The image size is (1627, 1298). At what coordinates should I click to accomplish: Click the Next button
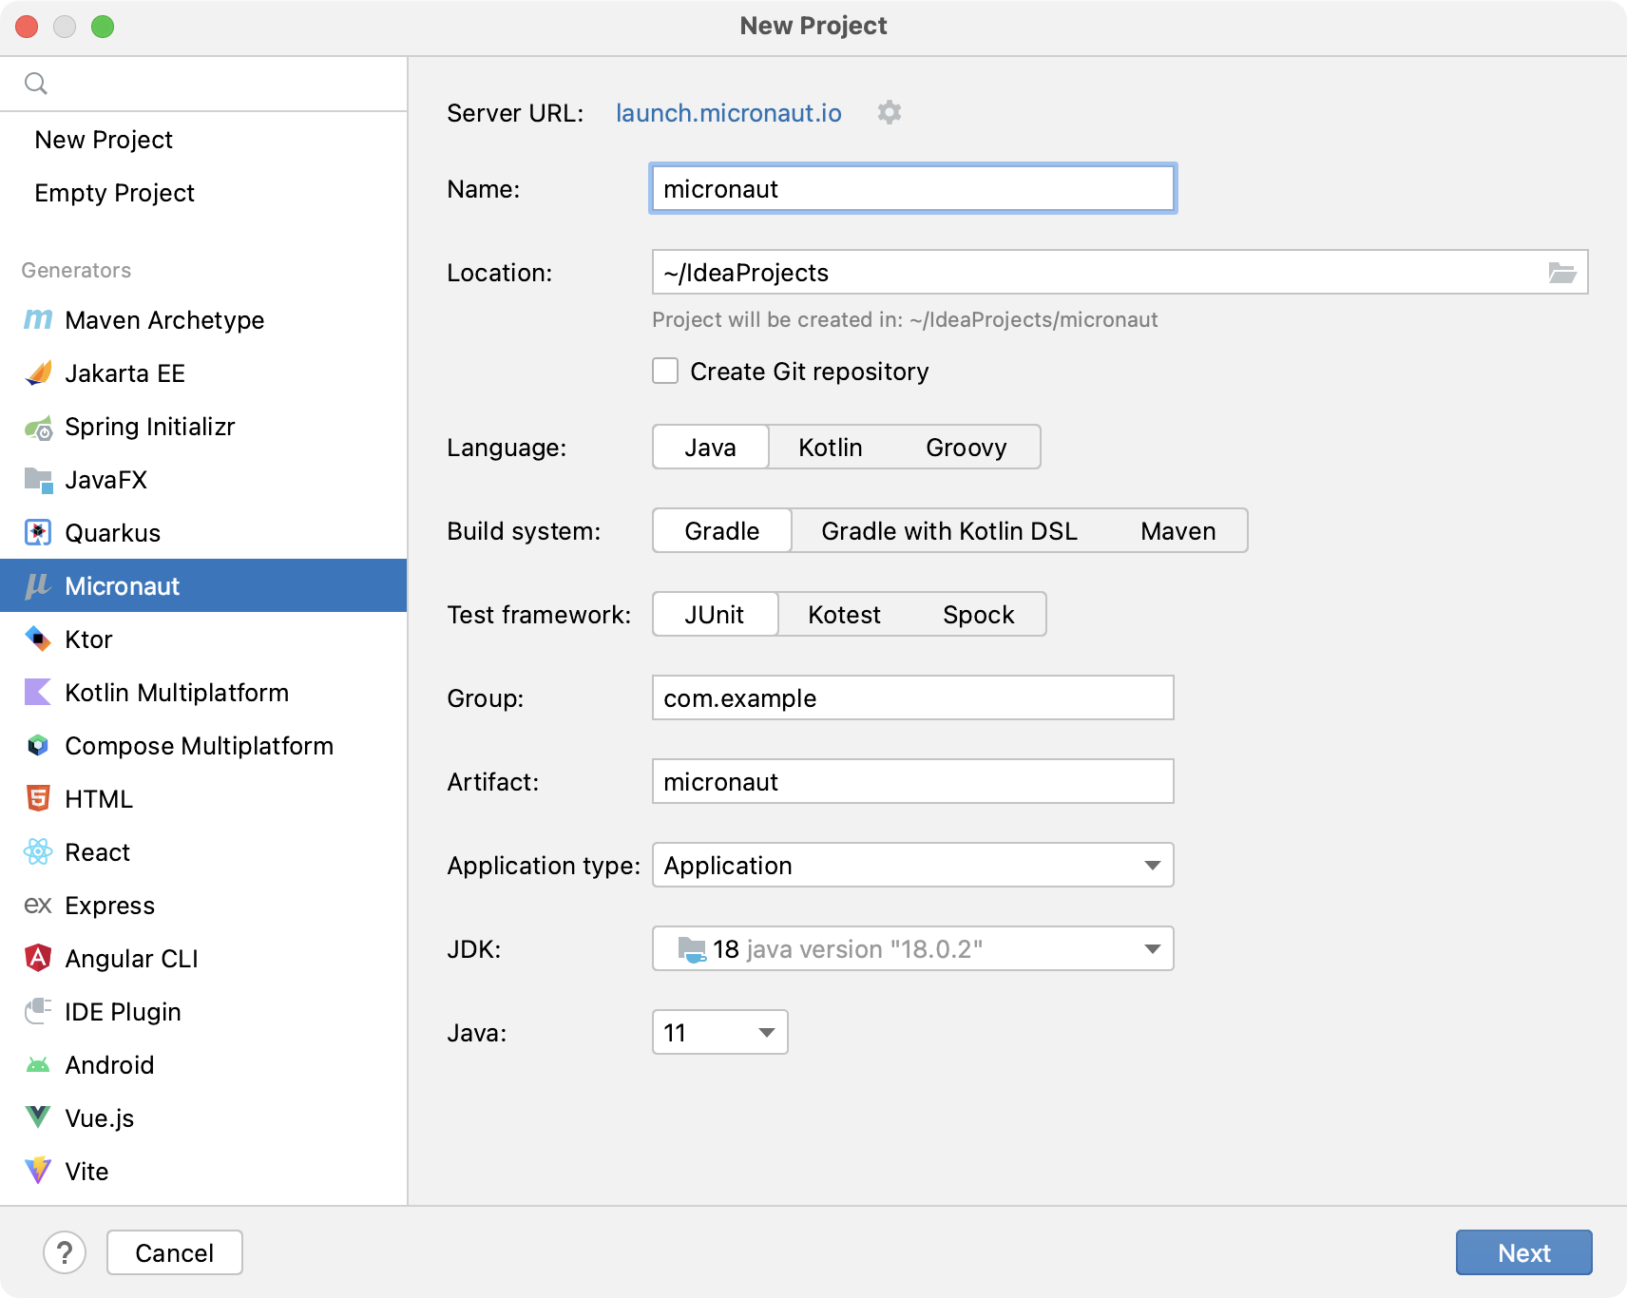(x=1524, y=1252)
